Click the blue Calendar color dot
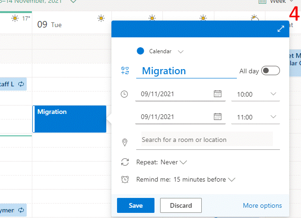 point(140,51)
